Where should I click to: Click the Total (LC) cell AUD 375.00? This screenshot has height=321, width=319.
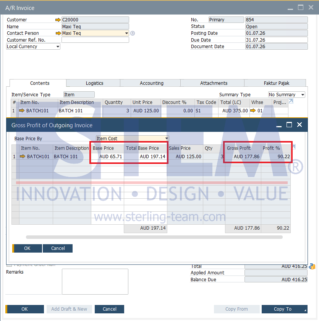click(x=234, y=111)
